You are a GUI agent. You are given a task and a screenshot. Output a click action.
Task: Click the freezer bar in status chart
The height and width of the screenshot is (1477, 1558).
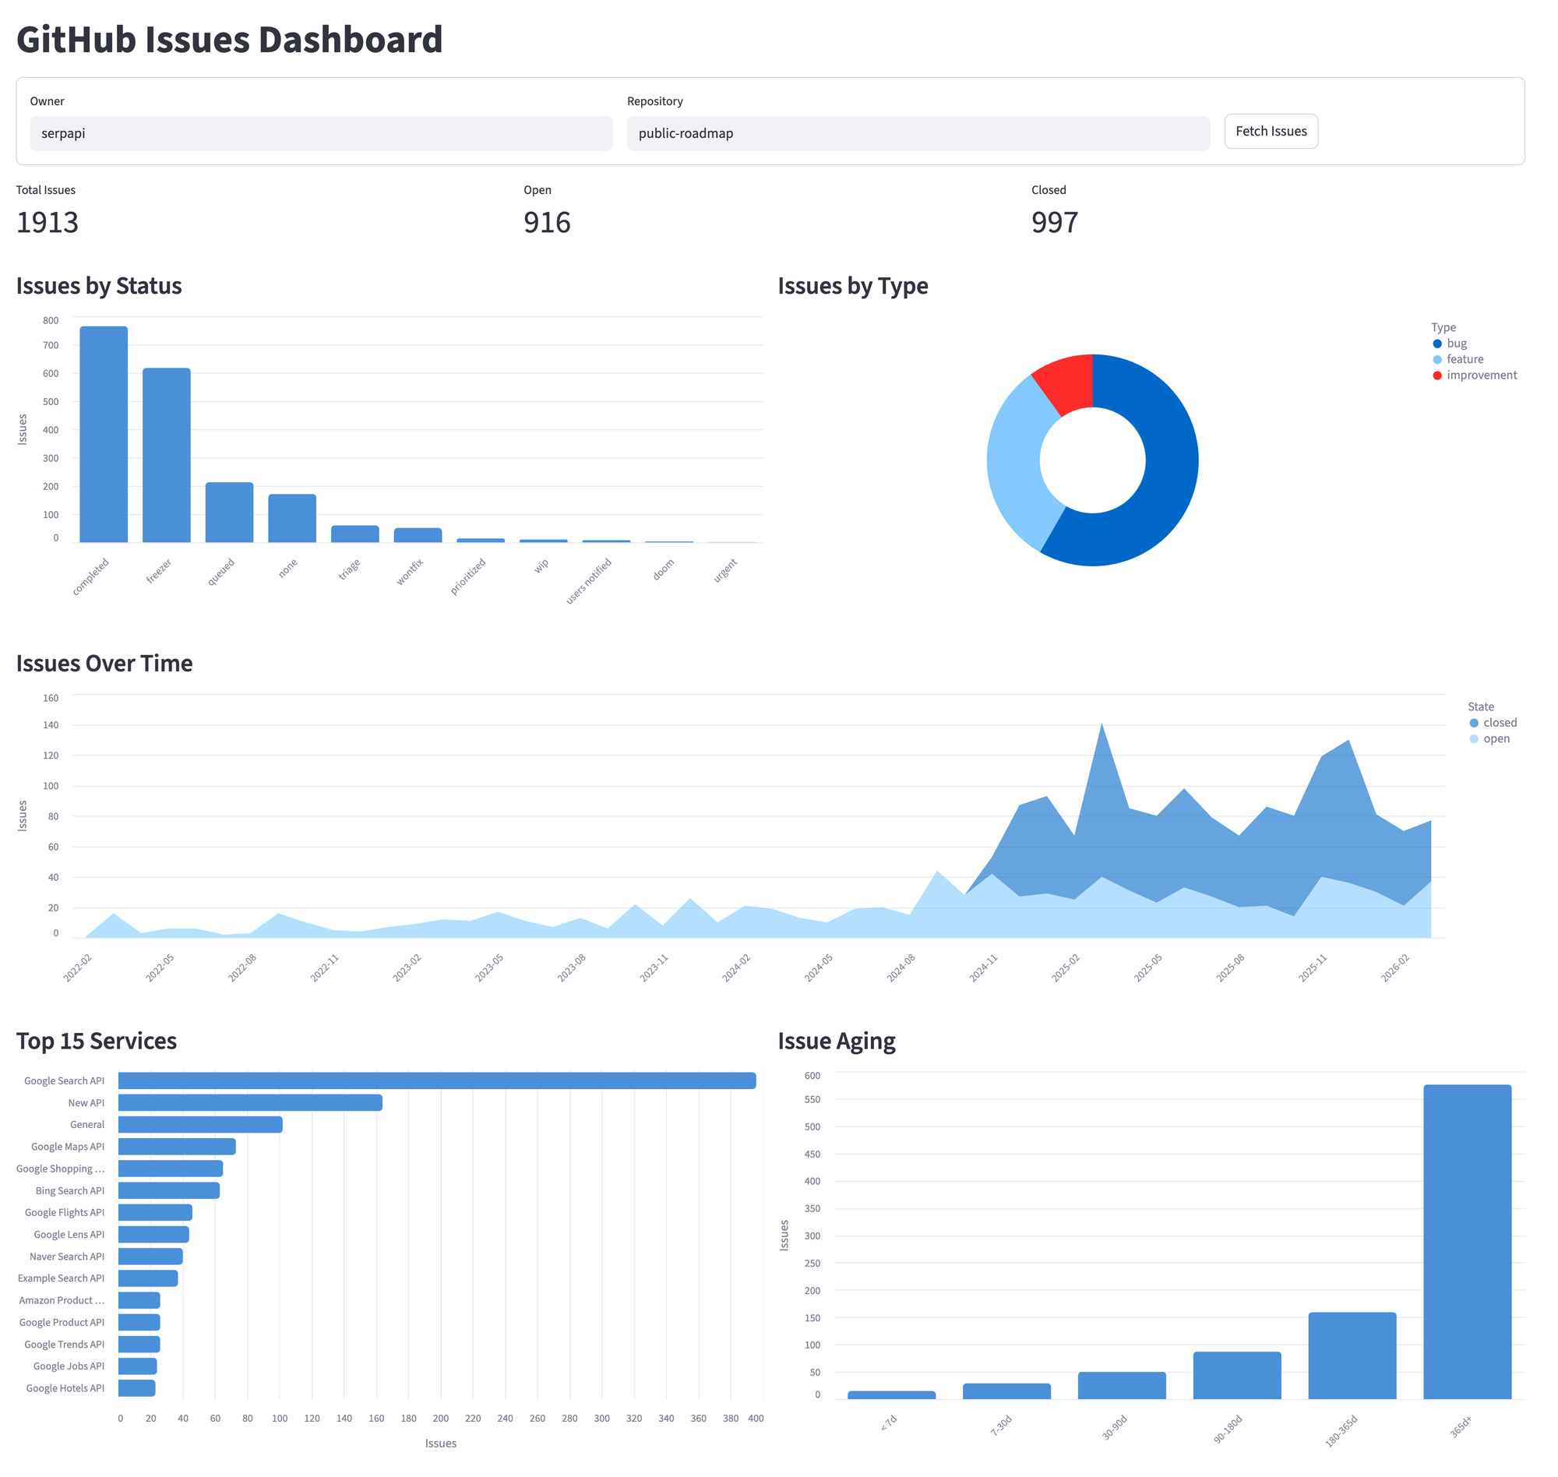pyautogui.click(x=166, y=454)
